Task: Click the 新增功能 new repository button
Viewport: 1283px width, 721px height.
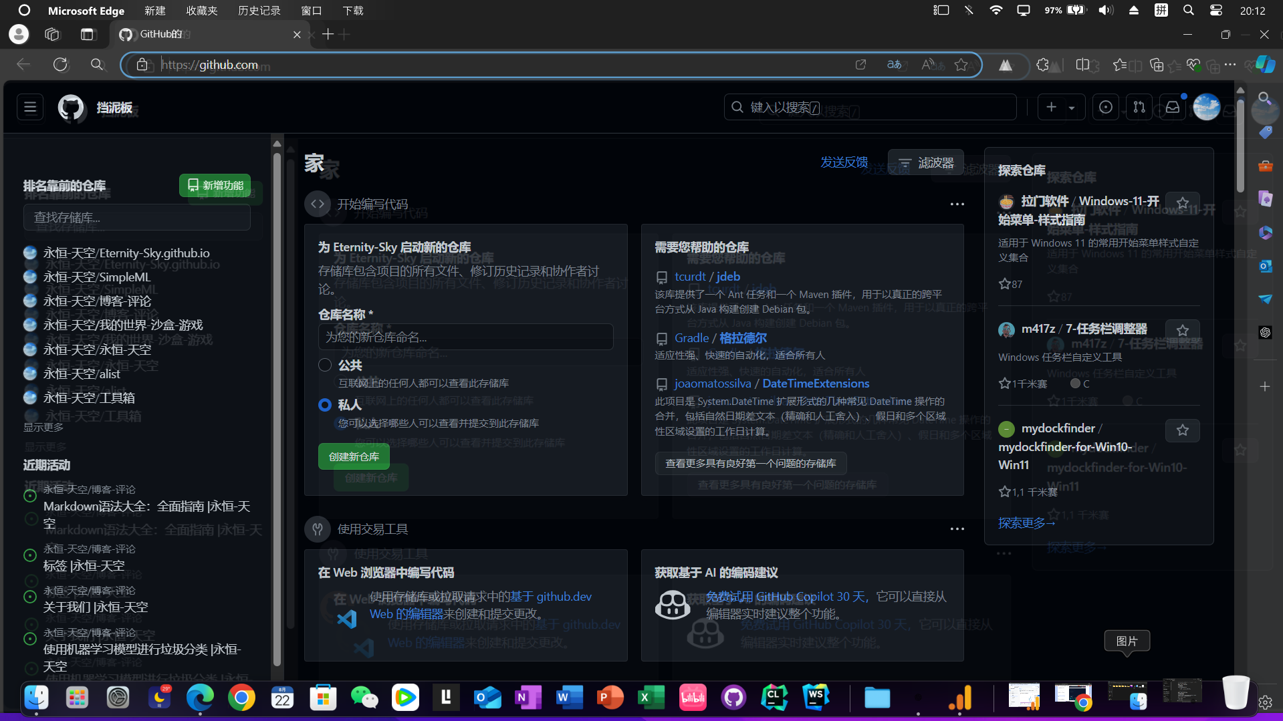Action: pos(215,185)
